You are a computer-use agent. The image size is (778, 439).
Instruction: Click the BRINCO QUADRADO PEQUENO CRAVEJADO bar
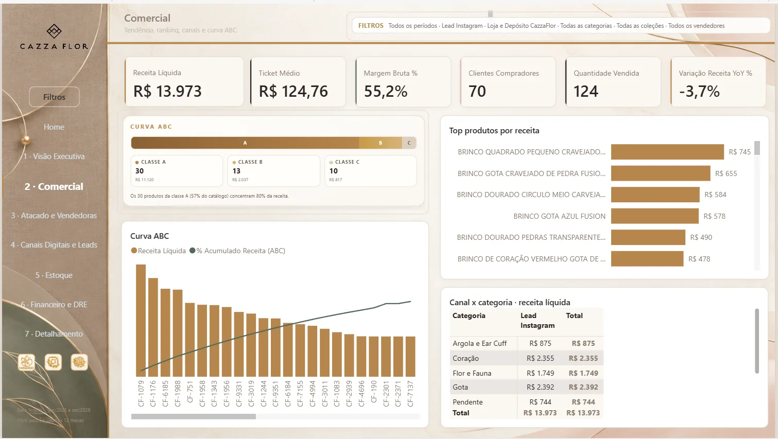667,152
